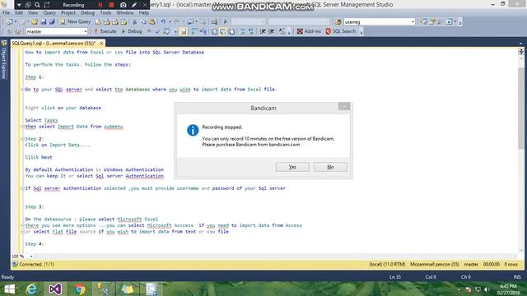Click the 0 rows status entry

(511, 265)
